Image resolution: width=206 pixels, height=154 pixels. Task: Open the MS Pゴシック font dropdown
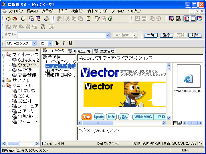pos(34,43)
